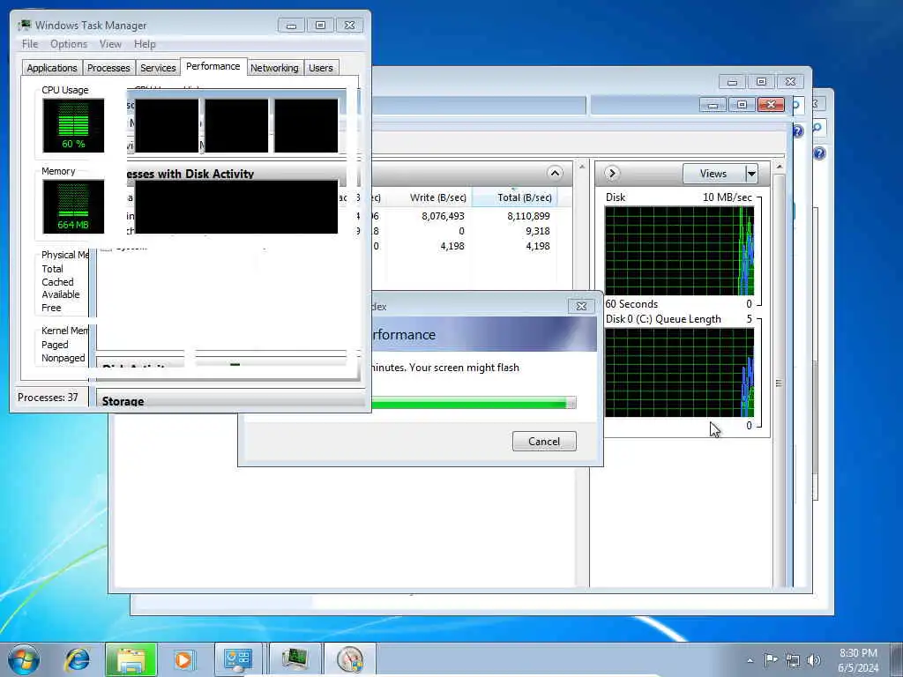The height and width of the screenshot is (677, 903).
Task: Open Windows Media Player taskbar icon
Action: (x=183, y=659)
